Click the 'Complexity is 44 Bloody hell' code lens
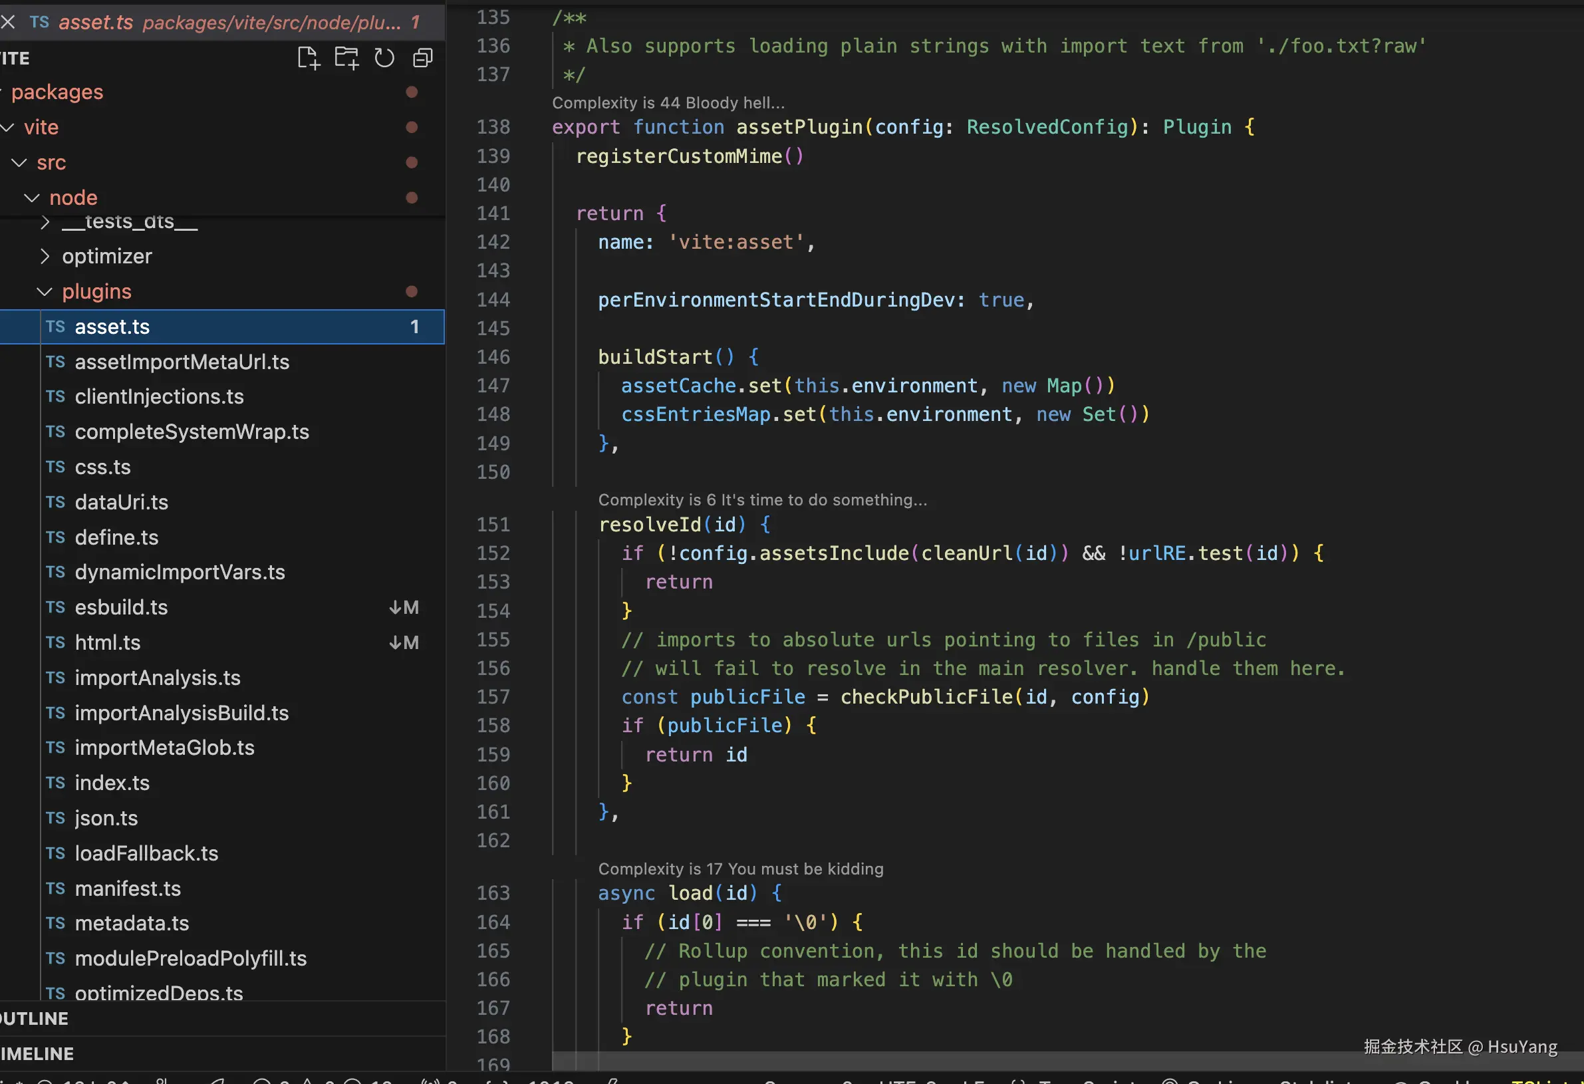 coord(668,103)
